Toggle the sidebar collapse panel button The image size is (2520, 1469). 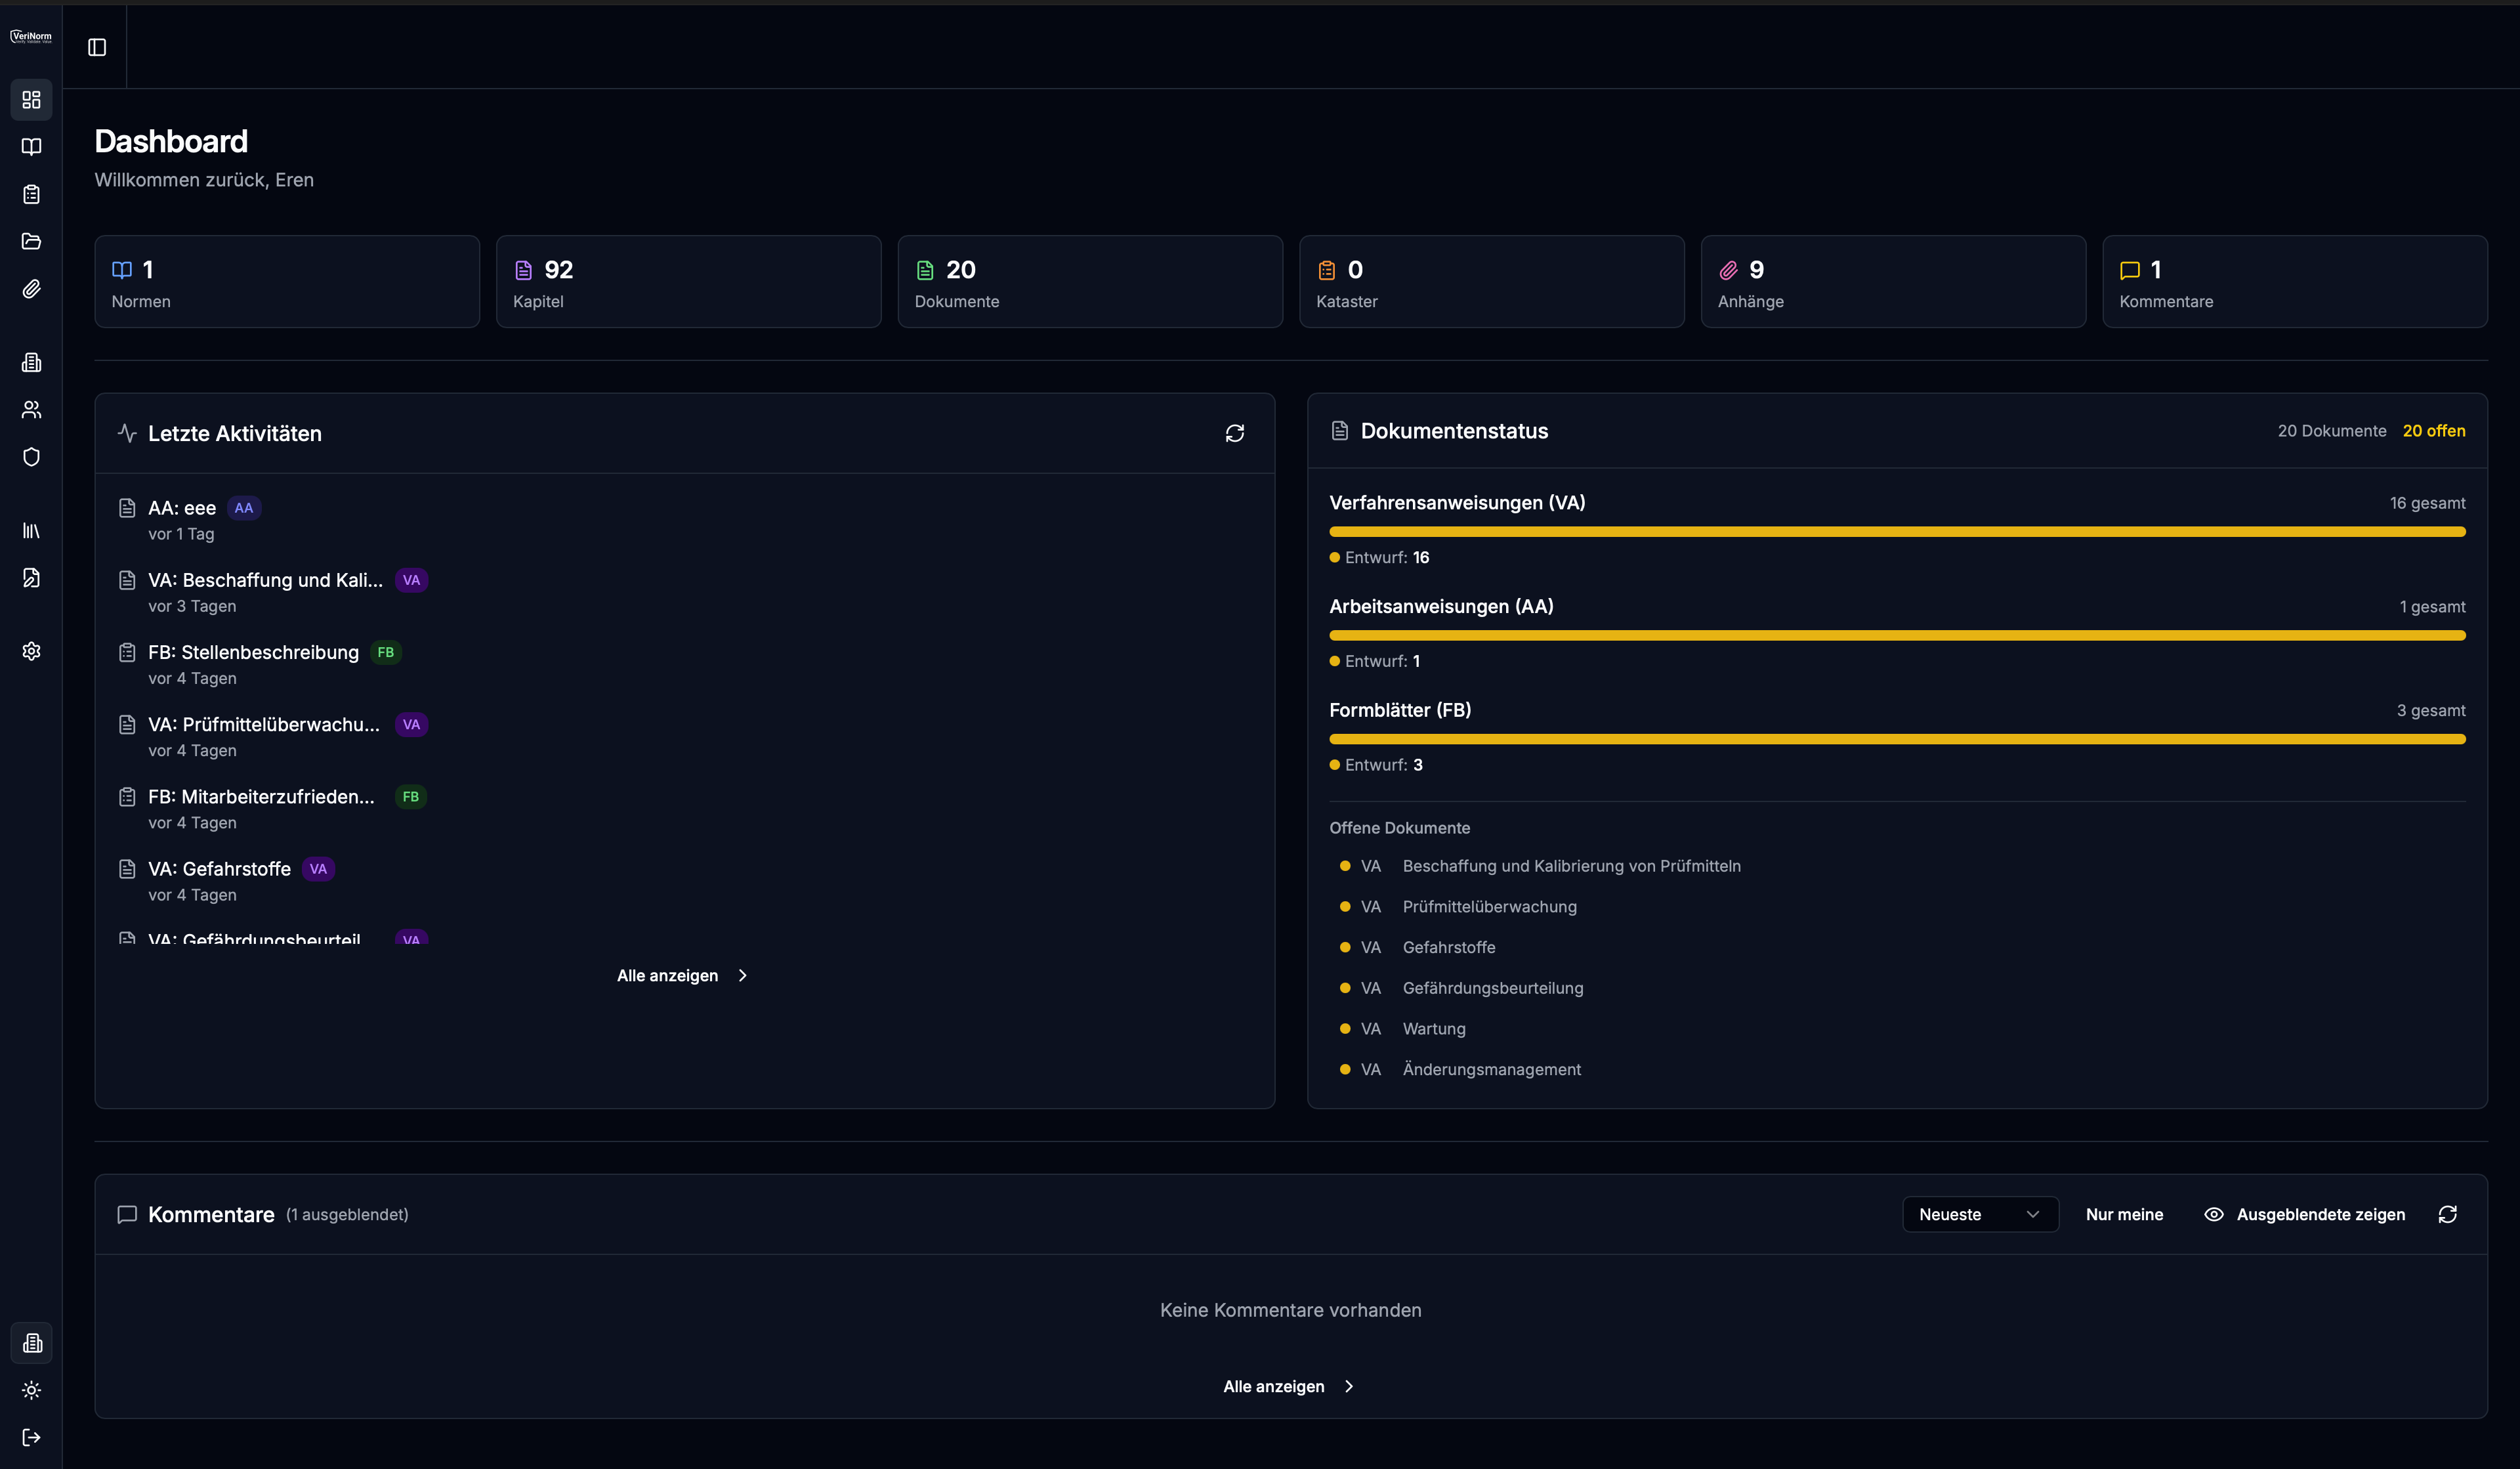[x=97, y=47]
